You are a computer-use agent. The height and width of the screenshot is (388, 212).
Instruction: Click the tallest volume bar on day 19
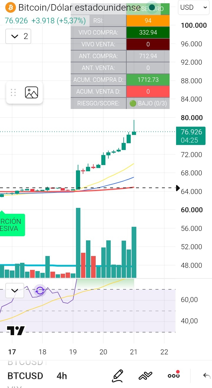coord(78,243)
